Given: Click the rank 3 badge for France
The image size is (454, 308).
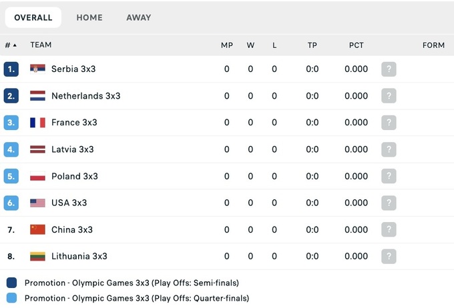Looking at the screenshot, I should click(11, 123).
